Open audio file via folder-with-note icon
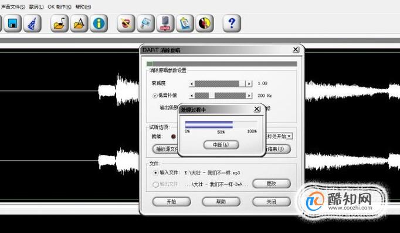400x233 pixels. [59, 23]
